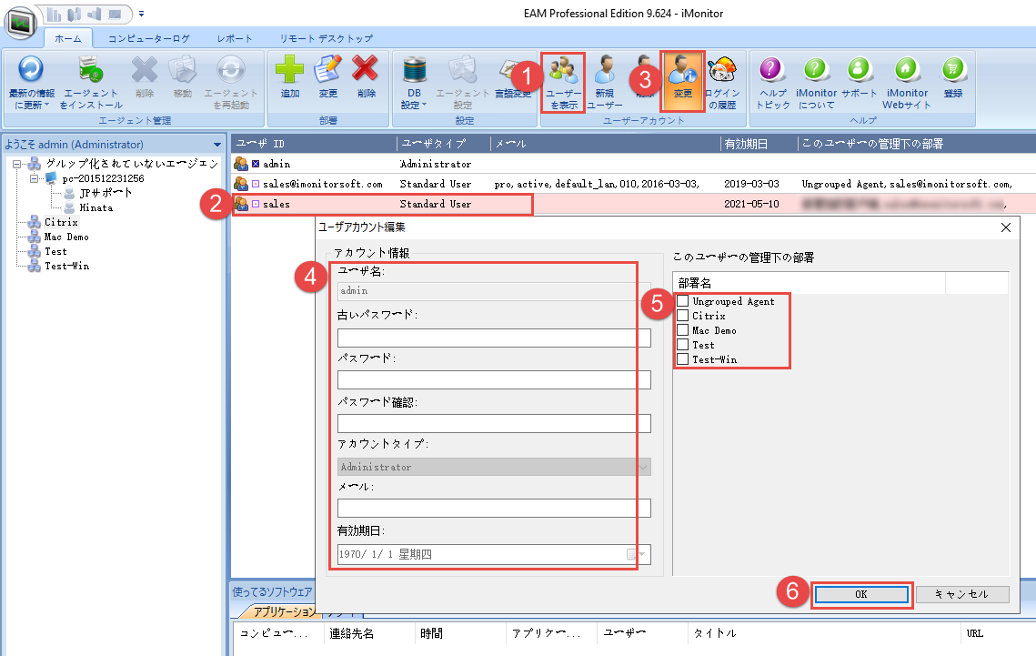Switch to the コンピューターログ tab

[148, 38]
